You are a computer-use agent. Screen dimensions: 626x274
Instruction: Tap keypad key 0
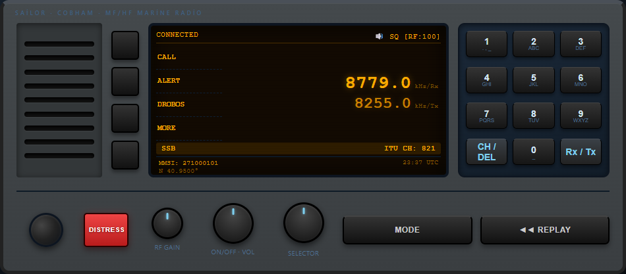(x=533, y=152)
